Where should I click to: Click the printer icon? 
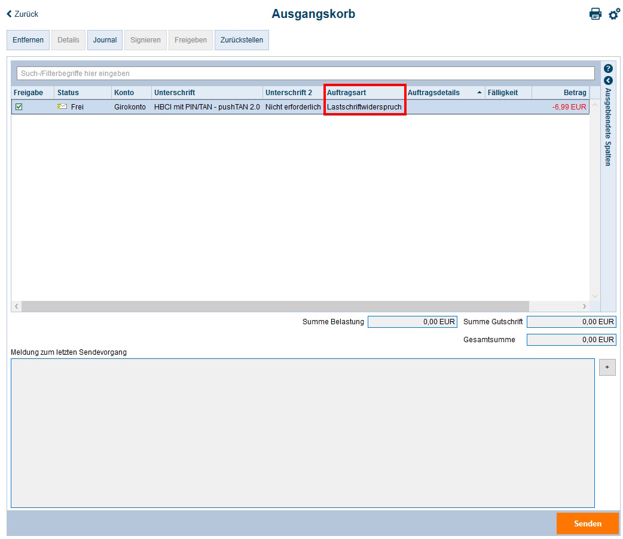tap(595, 14)
